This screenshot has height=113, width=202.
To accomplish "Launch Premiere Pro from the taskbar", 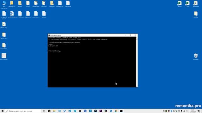I will pyautogui.click(x=101, y=111).
